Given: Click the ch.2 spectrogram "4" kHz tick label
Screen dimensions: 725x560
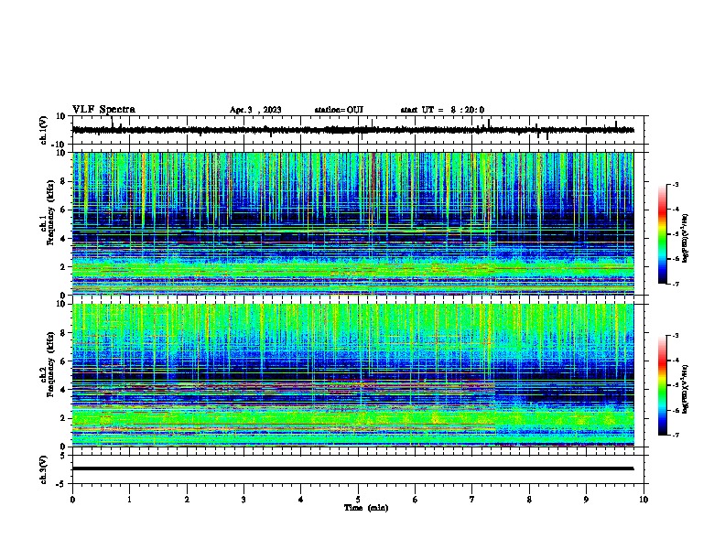Looking at the screenshot, I should coord(64,390).
